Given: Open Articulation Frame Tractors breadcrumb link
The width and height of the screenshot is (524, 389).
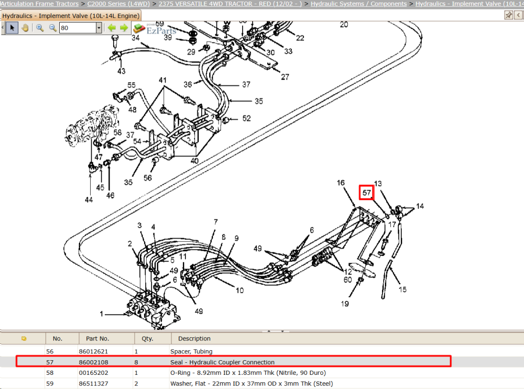Looking at the screenshot, I should (39, 4).
